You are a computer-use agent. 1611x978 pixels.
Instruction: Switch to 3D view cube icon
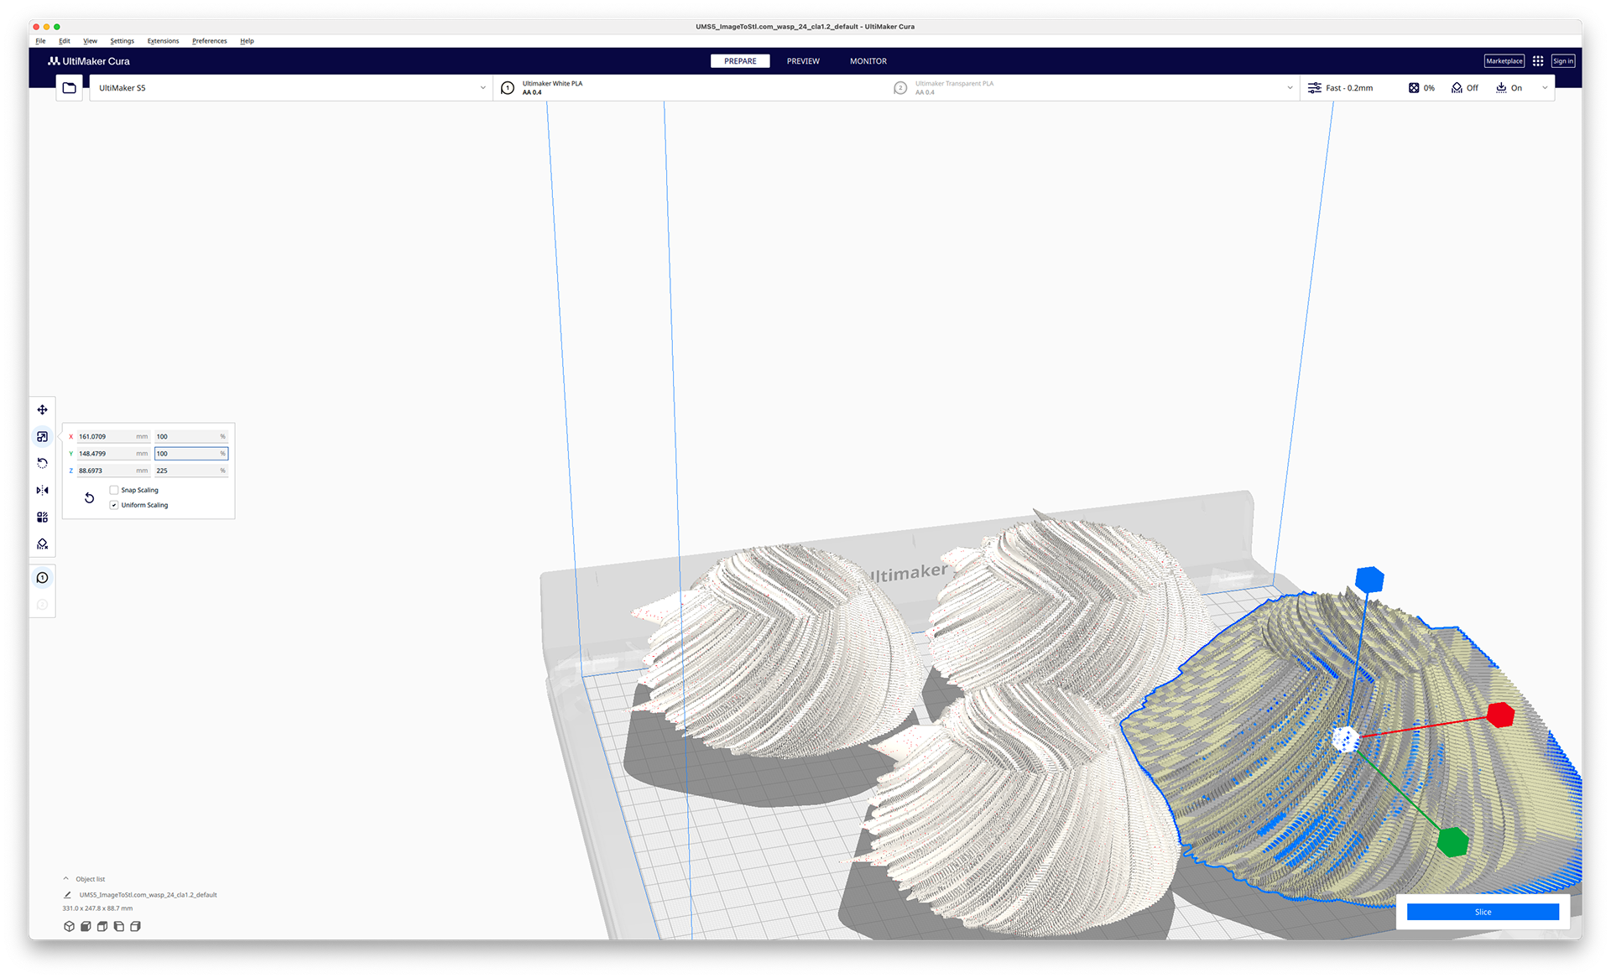tap(69, 927)
